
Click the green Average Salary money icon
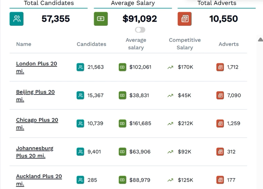tap(101, 19)
